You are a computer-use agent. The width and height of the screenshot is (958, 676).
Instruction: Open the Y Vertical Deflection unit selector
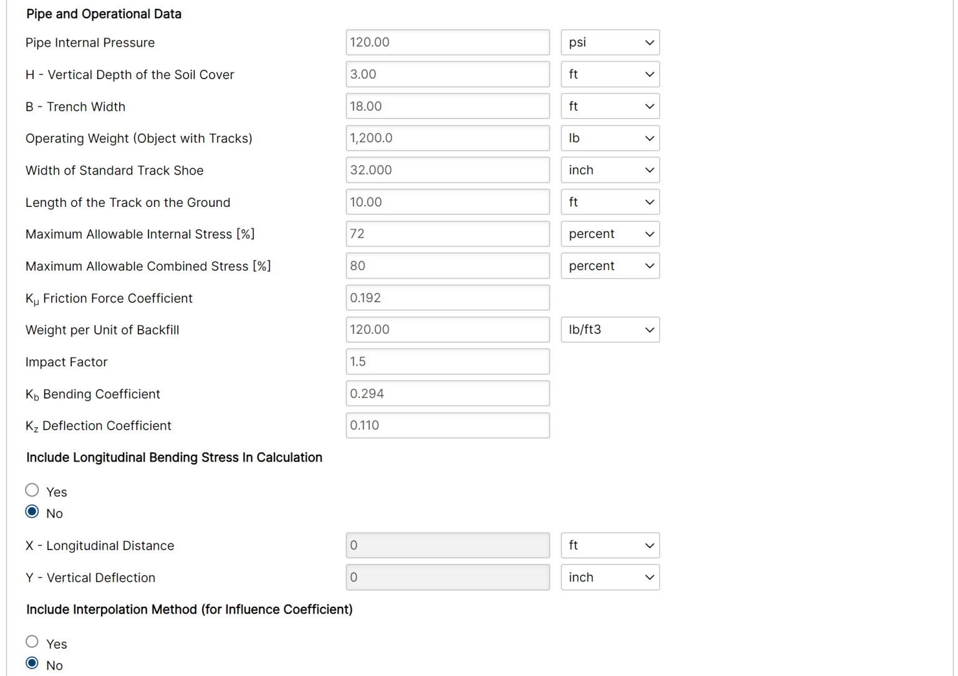pyautogui.click(x=609, y=577)
